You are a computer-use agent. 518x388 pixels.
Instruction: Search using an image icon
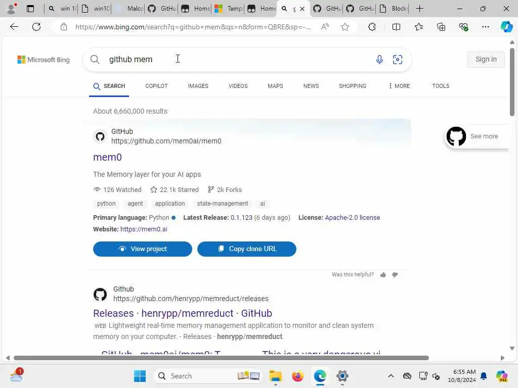point(398,60)
